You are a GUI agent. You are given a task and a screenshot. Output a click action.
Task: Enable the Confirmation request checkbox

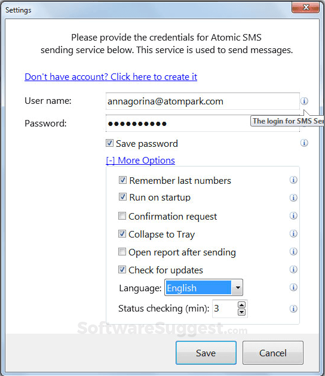point(122,216)
